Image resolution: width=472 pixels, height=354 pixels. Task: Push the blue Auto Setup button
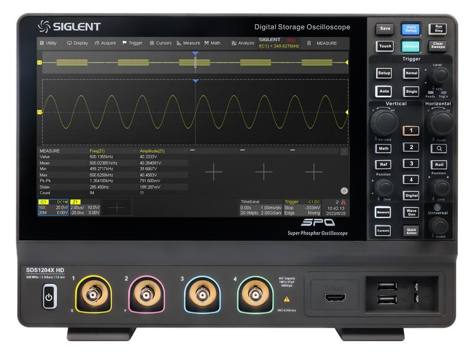point(411,29)
